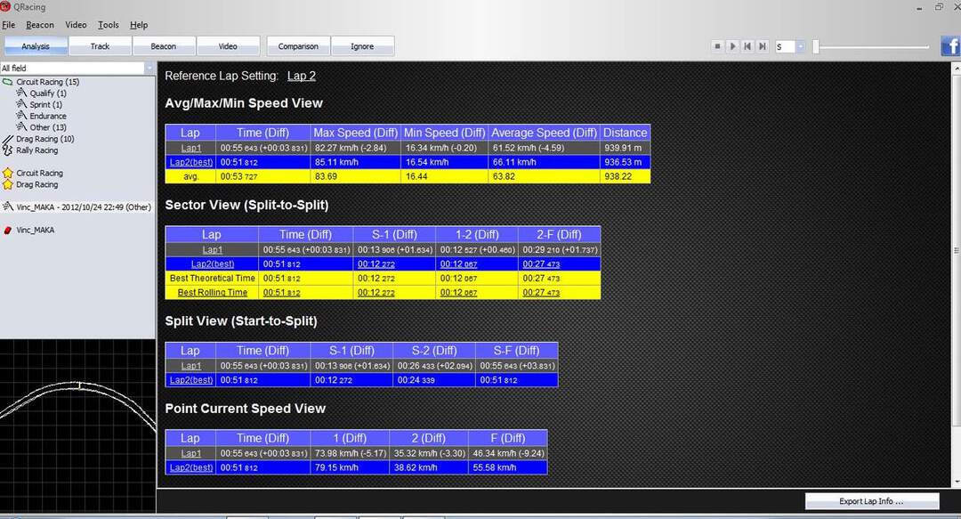Open the Tools menu

click(x=108, y=25)
